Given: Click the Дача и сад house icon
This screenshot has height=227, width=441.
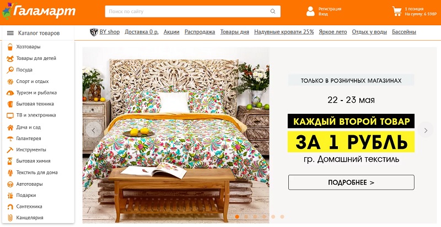Looking at the screenshot, I should pyautogui.click(x=10, y=128).
